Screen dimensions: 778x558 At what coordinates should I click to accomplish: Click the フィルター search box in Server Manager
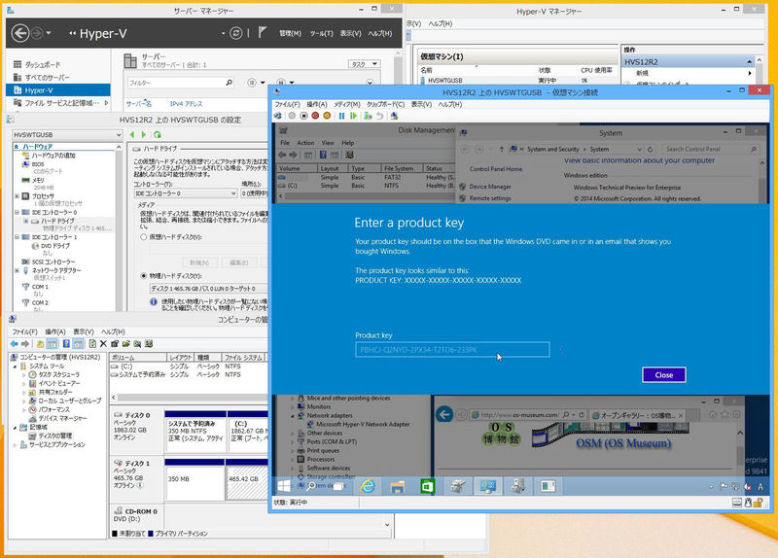(x=181, y=83)
